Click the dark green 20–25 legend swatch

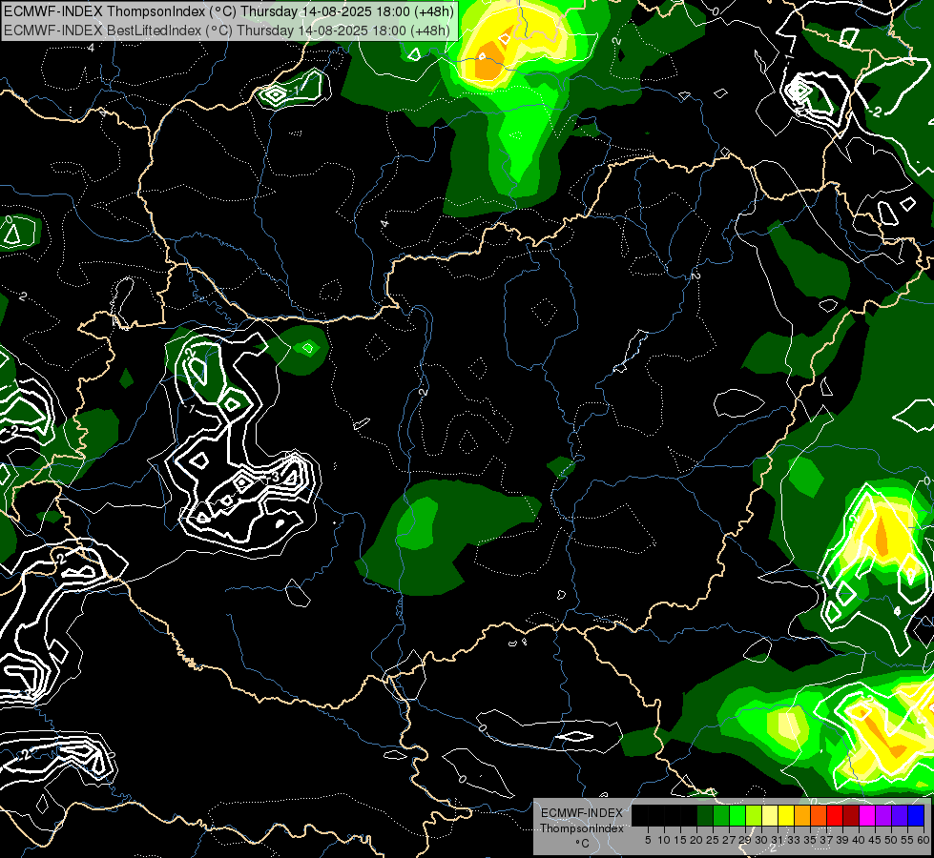tap(705, 815)
